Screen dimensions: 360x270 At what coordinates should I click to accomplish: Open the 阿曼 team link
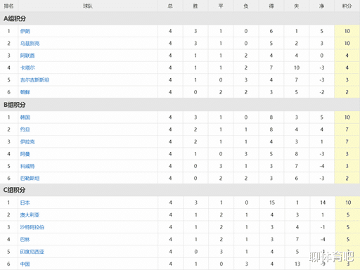click(25, 154)
